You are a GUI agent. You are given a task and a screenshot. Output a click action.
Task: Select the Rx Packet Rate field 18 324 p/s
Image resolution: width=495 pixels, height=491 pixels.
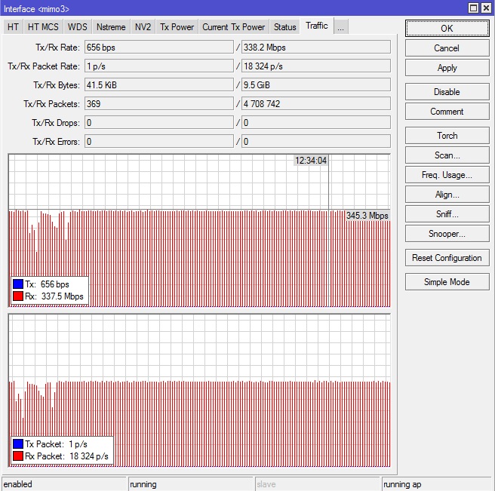coord(316,66)
